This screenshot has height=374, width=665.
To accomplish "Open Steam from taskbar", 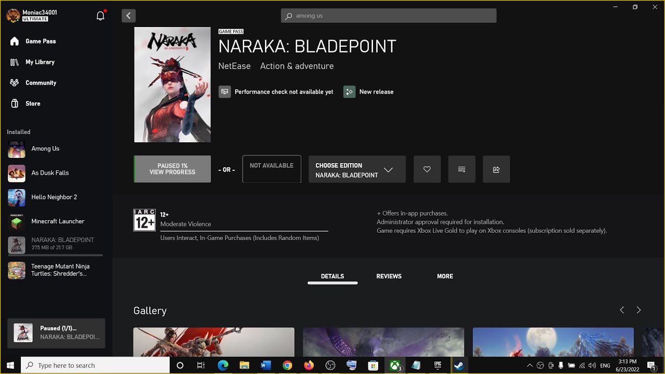I will coord(459,365).
